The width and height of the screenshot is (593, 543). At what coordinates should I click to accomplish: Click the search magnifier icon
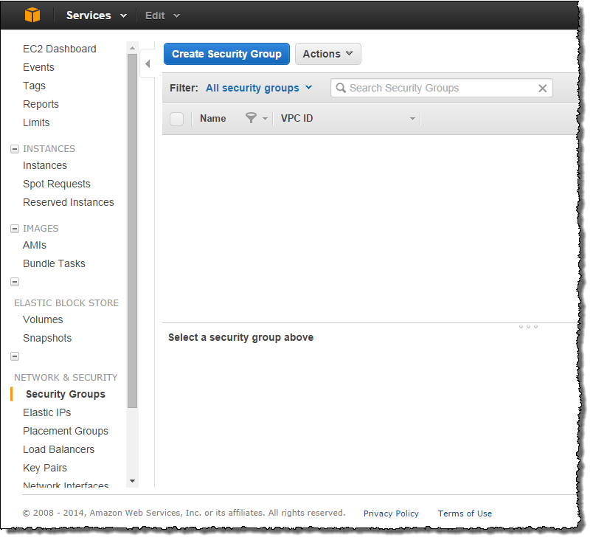pos(341,88)
